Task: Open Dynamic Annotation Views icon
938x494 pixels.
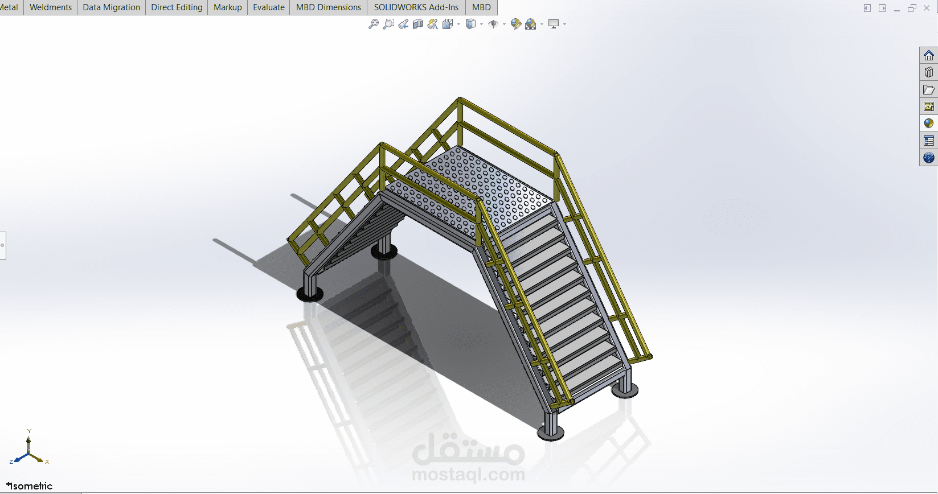Action: (433, 24)
